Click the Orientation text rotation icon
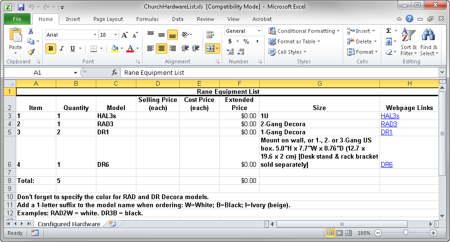This screenshot has height=242, width=450. (x=185, y=34)
